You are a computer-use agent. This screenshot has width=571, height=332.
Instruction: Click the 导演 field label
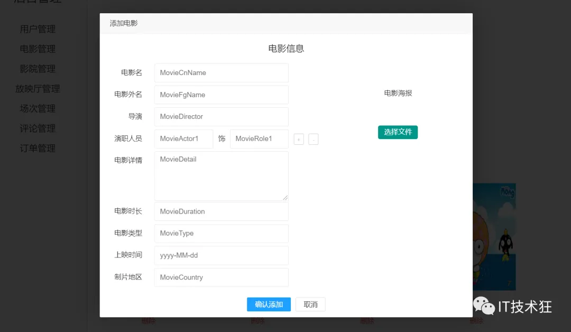(x=135, y=116)
